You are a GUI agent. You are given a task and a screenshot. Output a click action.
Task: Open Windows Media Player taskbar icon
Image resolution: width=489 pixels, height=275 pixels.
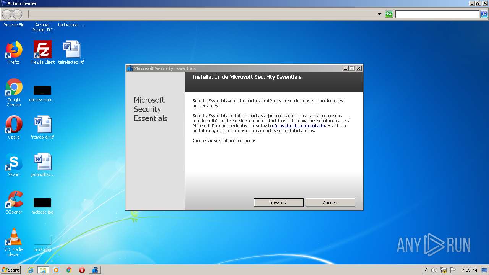click(x=56, y=270)
